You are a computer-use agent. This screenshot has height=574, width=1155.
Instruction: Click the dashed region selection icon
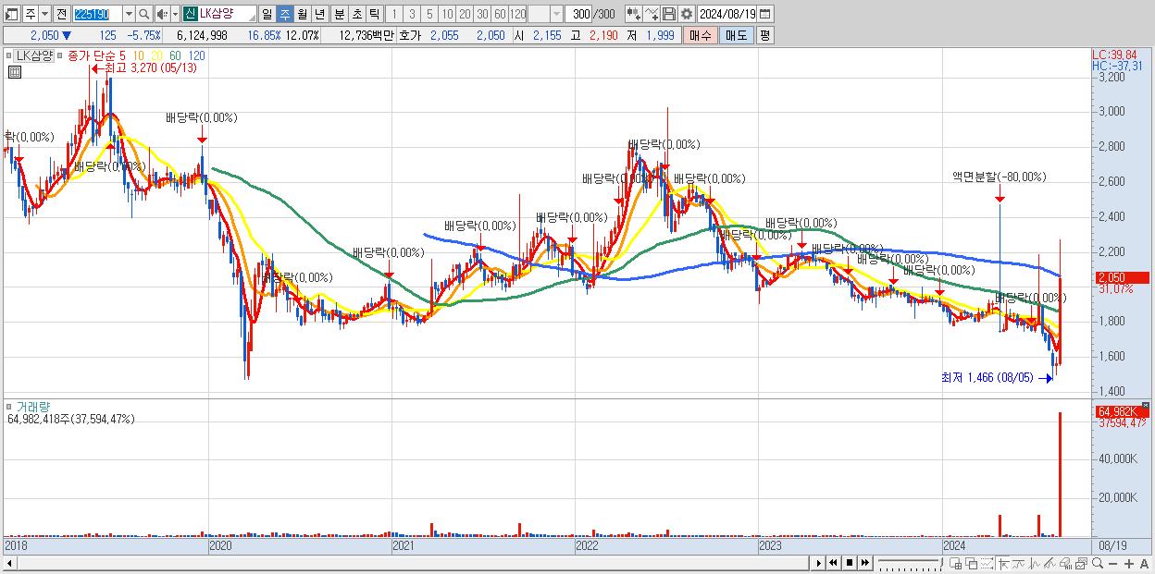(987, 564)
